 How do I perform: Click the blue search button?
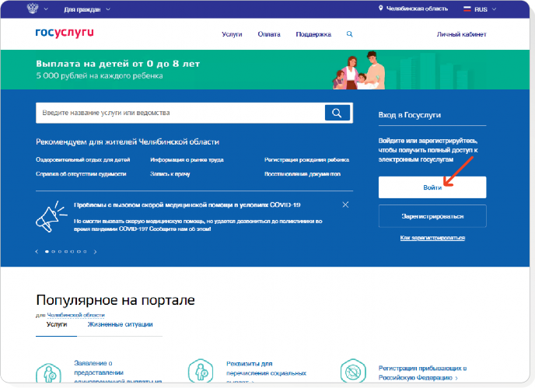pyautogui.click(x=337, y=113)
